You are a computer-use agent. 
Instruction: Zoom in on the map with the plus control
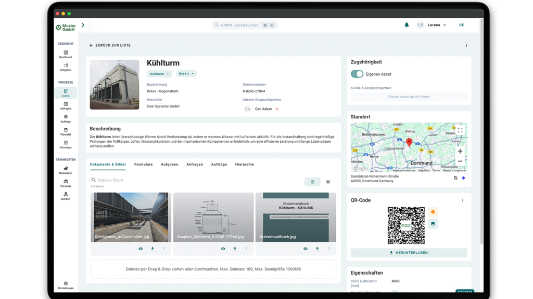point(460,151)
